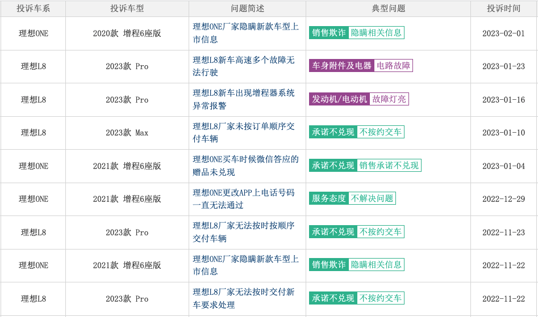This screenshot has height=317, width=538.
Task: Open complaint link 理想L8厂家无法按时交付新车要求处理
Action: [244, 298]
